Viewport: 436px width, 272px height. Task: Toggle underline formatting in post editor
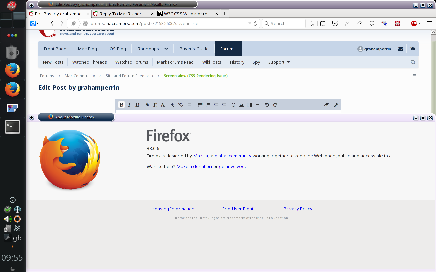point(137,105)
